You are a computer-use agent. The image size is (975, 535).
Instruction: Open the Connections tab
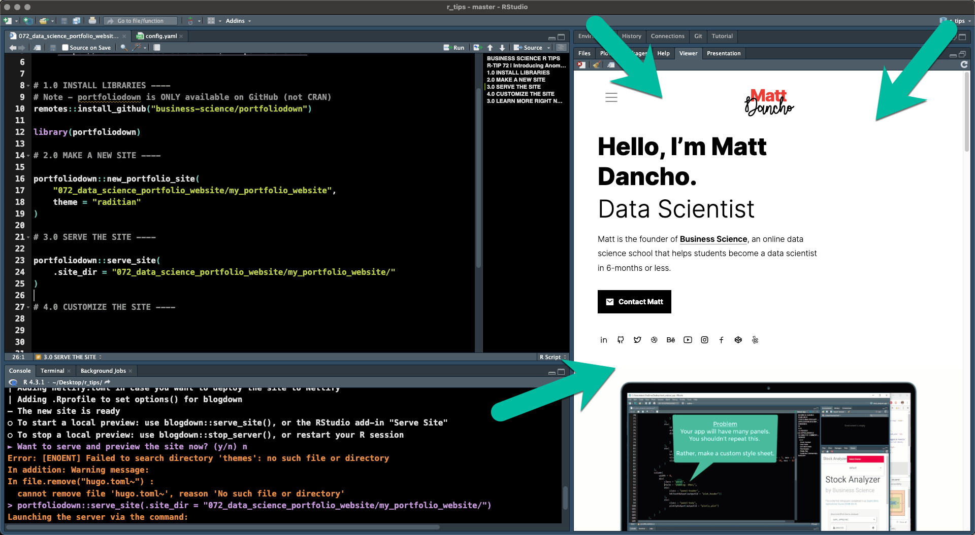pos(667,36)
